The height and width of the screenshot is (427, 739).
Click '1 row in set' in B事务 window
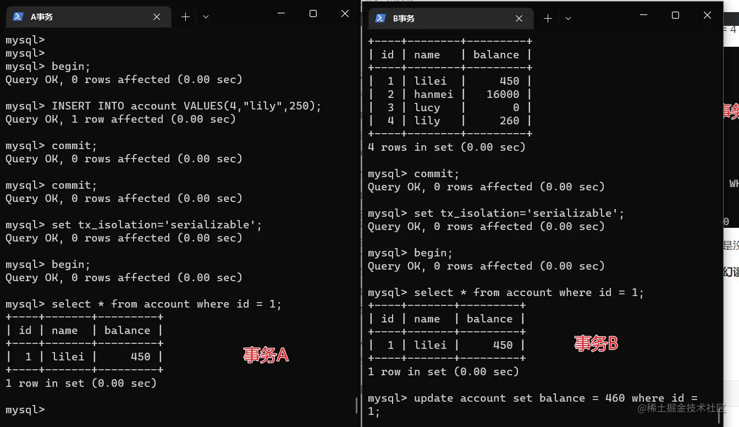(x=443, y=371)
